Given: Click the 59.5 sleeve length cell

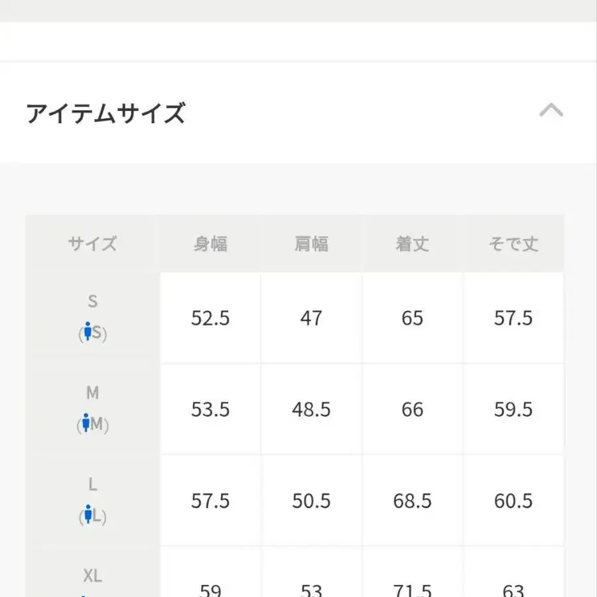Looking at the screenshot, I should coord(513,409).
